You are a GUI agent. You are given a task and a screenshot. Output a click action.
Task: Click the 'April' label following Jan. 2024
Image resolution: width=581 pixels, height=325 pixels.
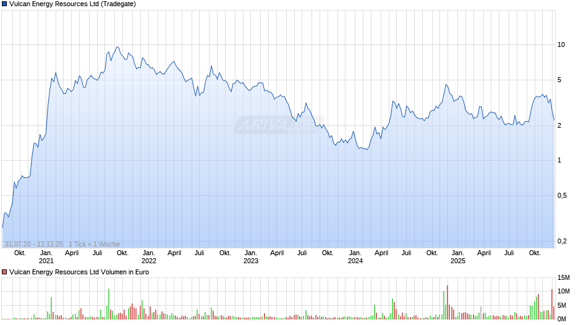(x=381, y=253)
